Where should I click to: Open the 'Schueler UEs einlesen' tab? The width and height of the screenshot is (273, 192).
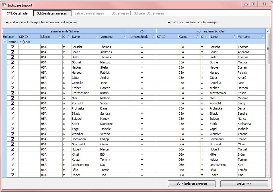tap(149, 13)
